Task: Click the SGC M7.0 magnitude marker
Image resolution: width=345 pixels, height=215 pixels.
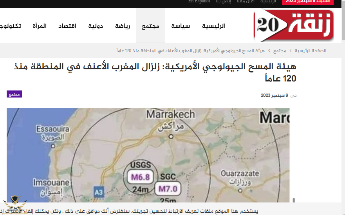Action: (168, 189)
